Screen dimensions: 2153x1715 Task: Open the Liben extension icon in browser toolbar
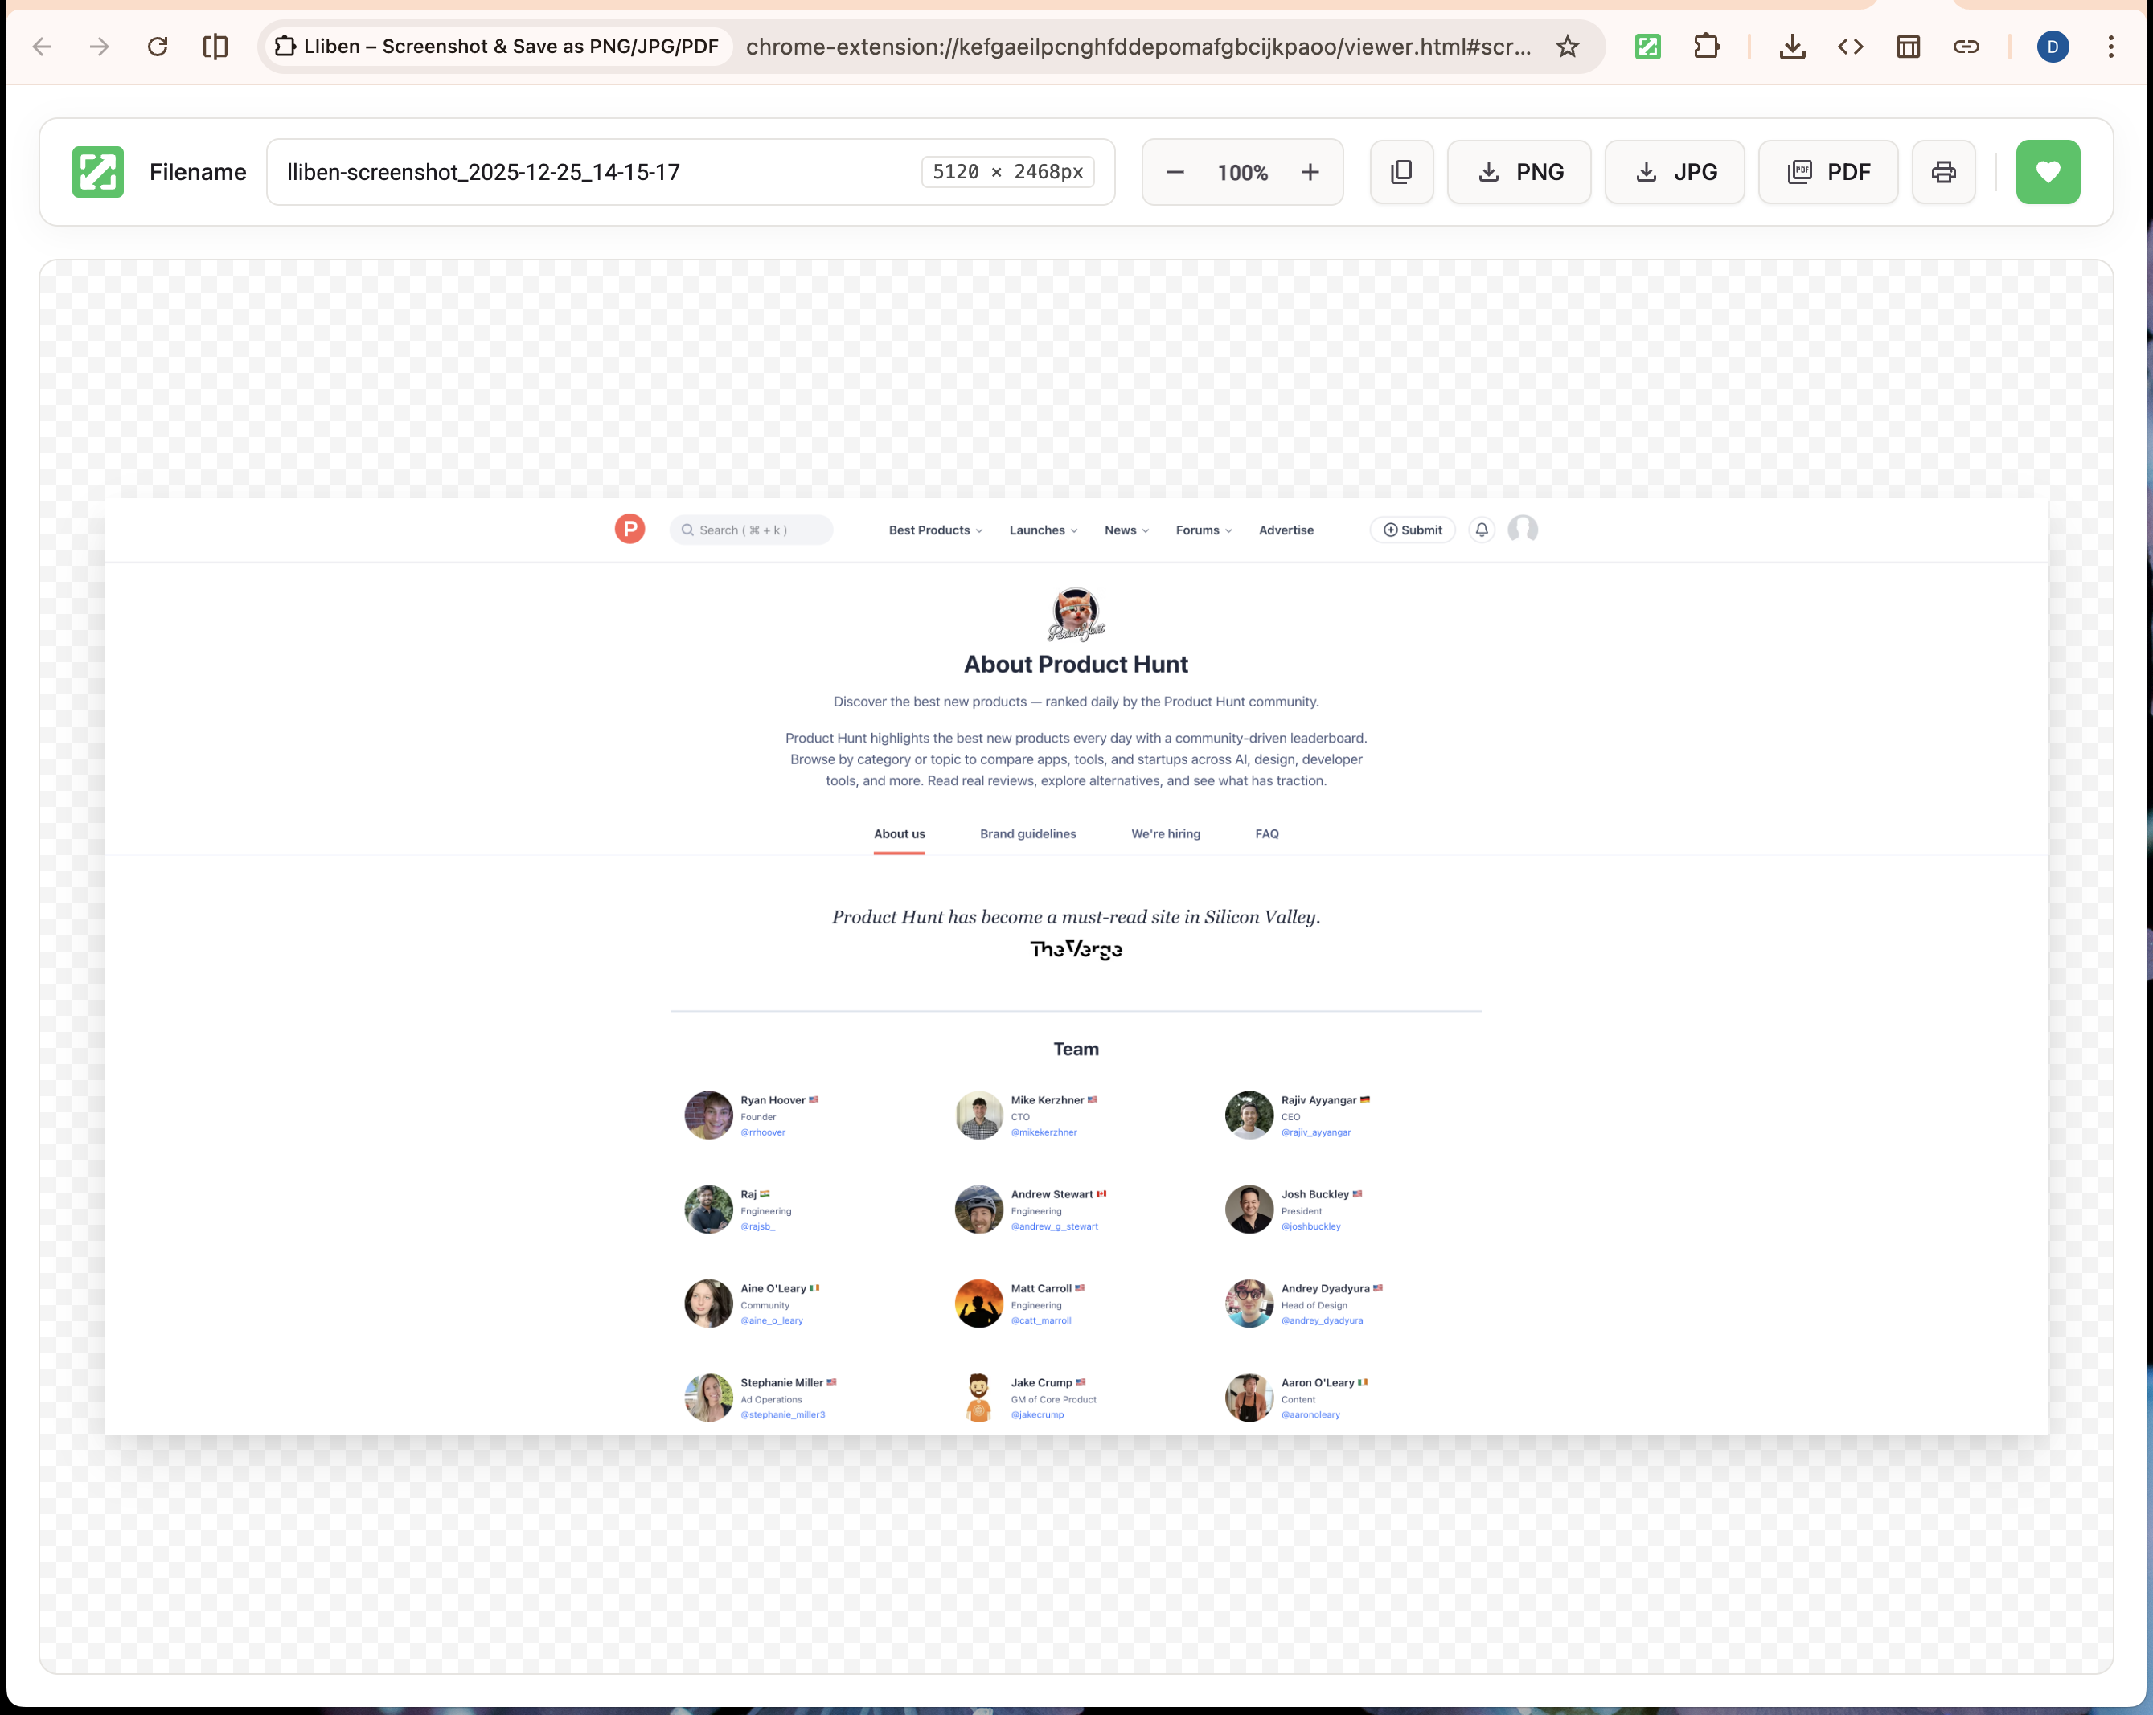(x=1647, y=46)
